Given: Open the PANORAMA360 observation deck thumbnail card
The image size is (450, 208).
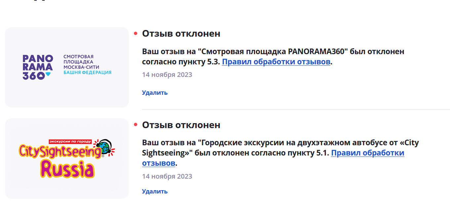Looking at the screenshot, I should (x=67, y=67).
